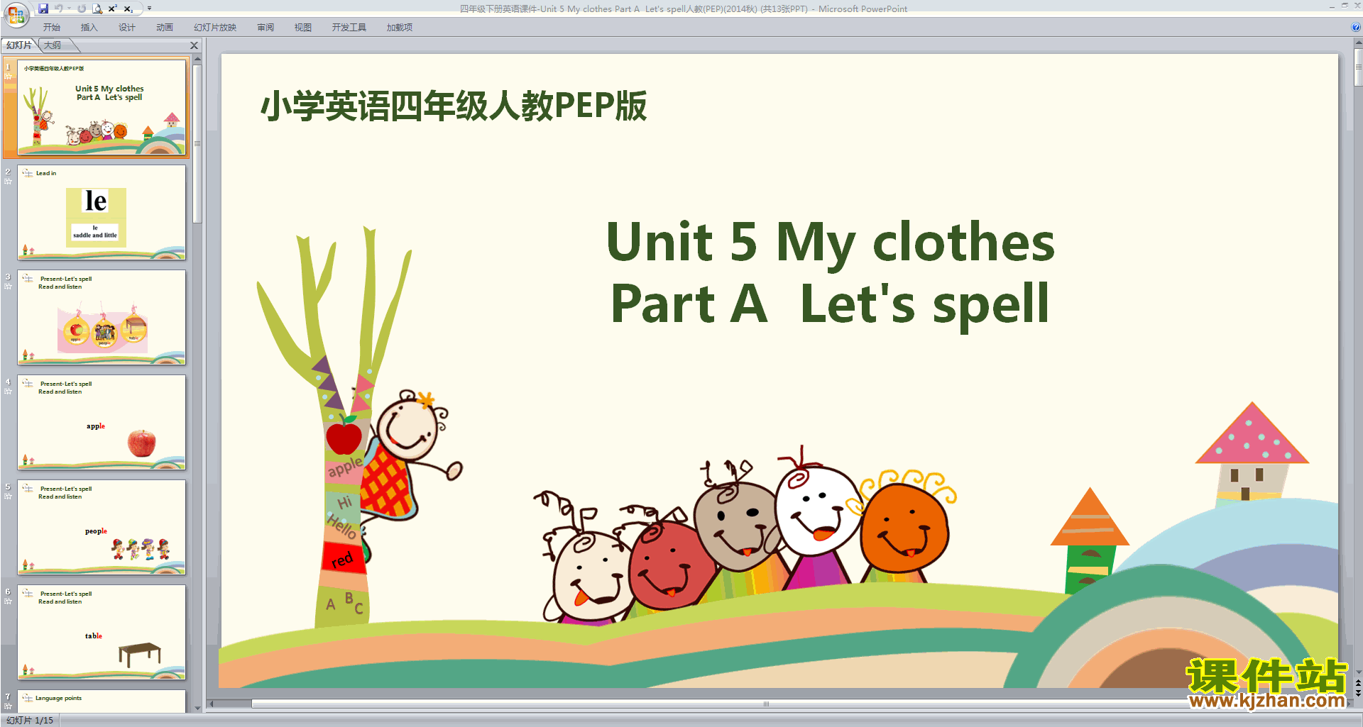Click status bar slide counter 幻灯片 1/15

[x=30, y=720]
